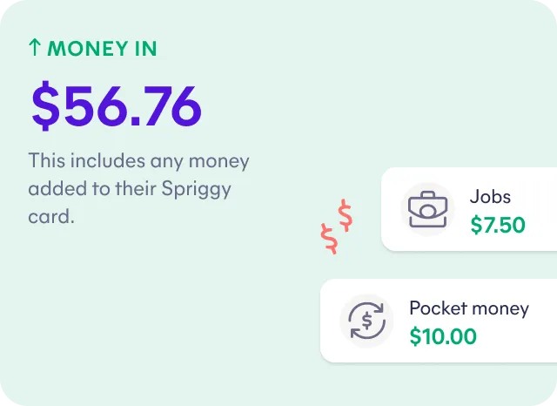Click the word "card." in the description
The width and height of the screenshot is (557, 406).
(x=51, y=215)
